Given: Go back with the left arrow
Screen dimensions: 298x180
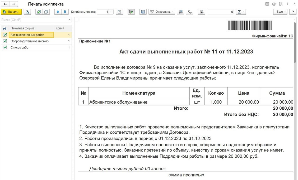Looking at the screenshot, I should (x=5, y=4).
